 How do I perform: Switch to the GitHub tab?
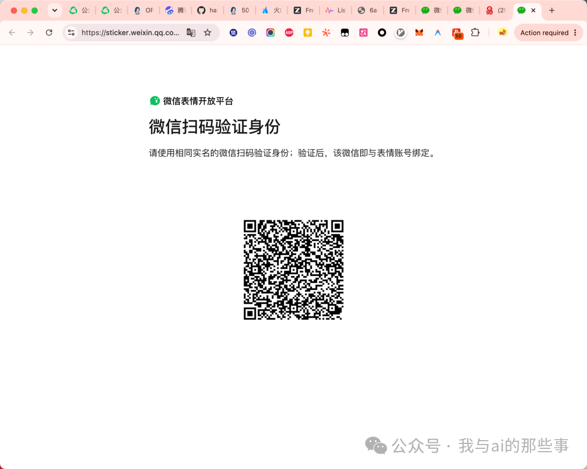208,10
